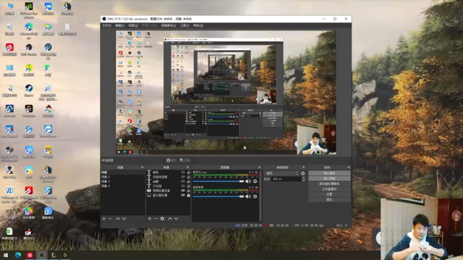Unlock the 显示器采集 source
Screen dimensions: 463x260
pos(189,195)
